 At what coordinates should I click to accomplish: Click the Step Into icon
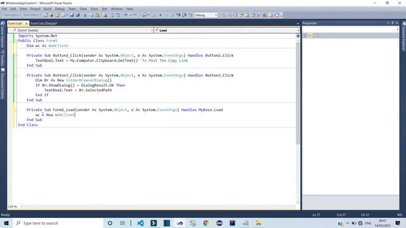(178, 15)
